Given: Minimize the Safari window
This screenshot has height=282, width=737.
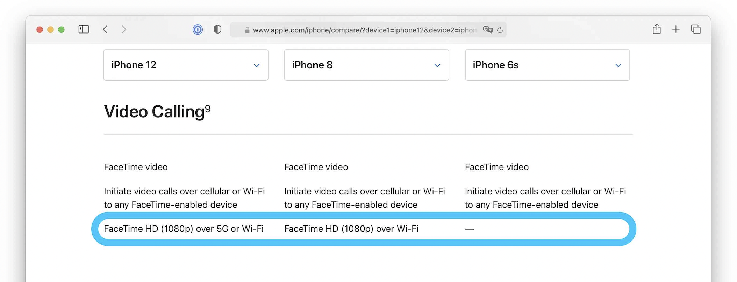Looking at the screenshot, I should tap(50, 30).
